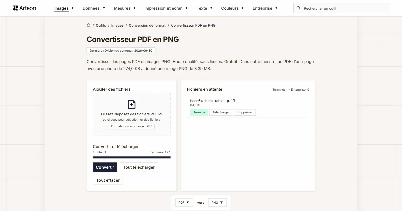
Task: Click the Tout effacer button
Action: [108, 180]
